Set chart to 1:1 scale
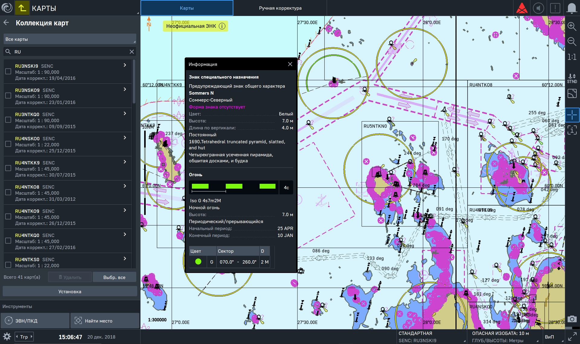Screen dimensions: 580x344 572,57
